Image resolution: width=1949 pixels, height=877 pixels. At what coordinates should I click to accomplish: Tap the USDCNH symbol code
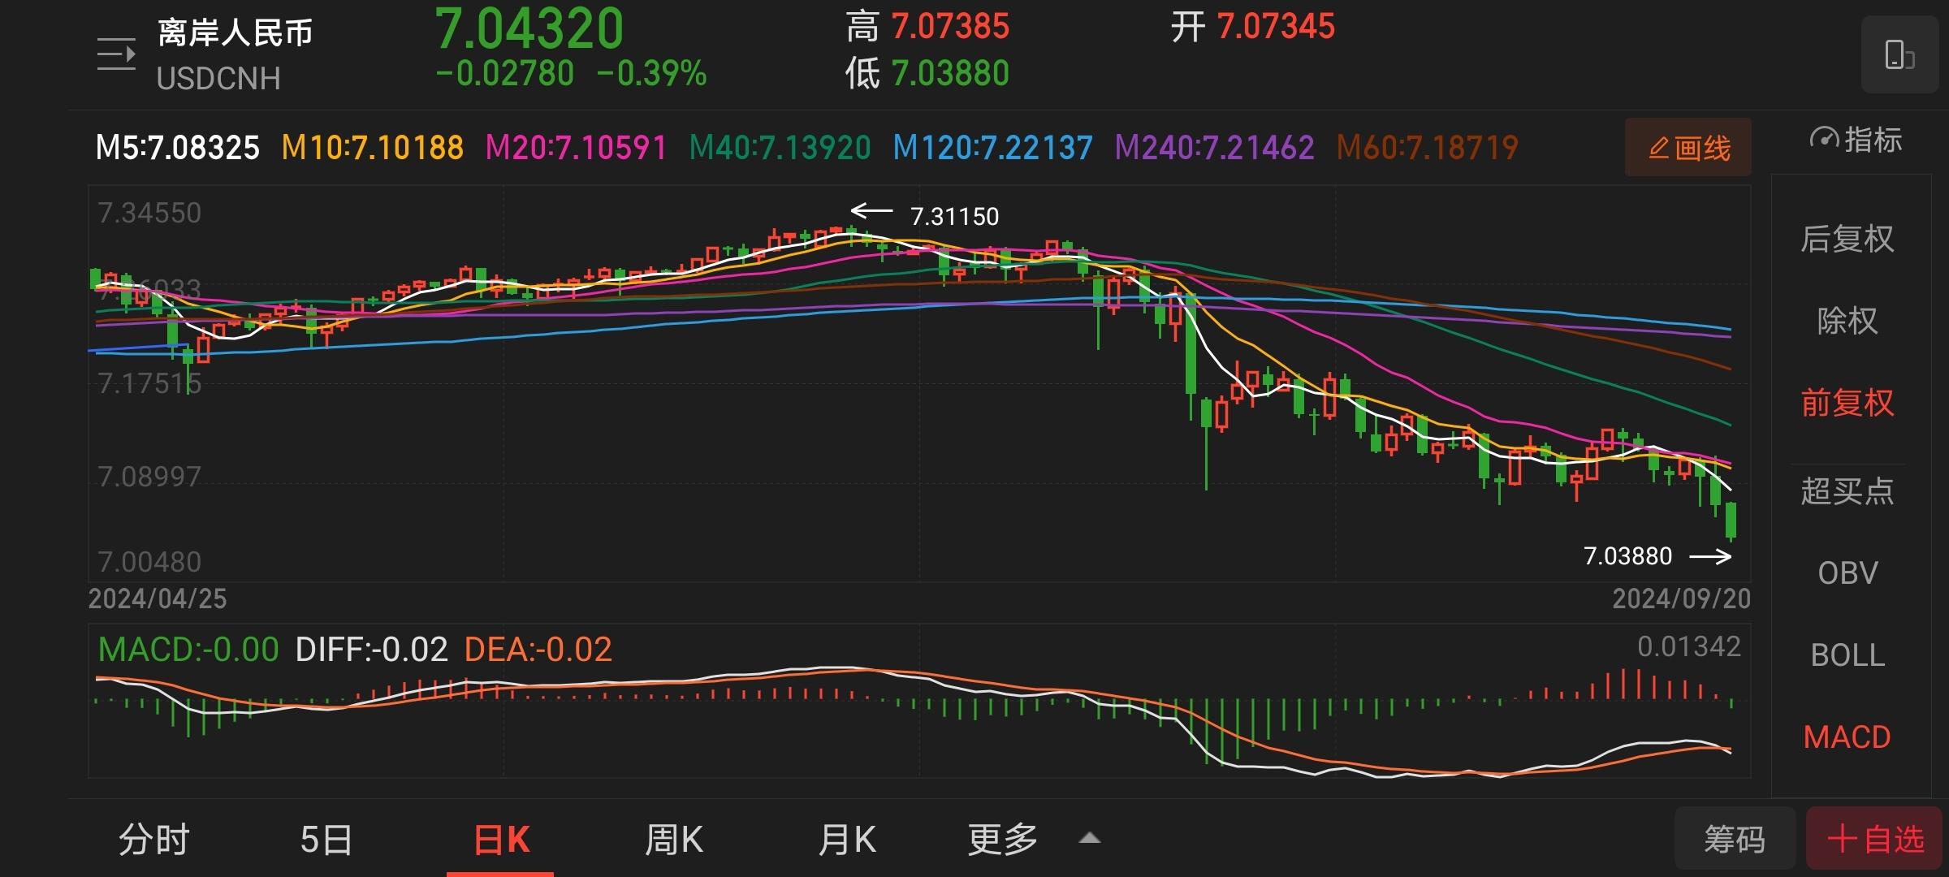218,79
